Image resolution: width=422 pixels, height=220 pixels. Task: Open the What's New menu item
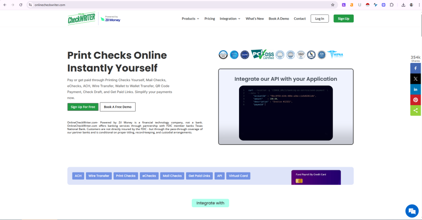coord(255,19)
